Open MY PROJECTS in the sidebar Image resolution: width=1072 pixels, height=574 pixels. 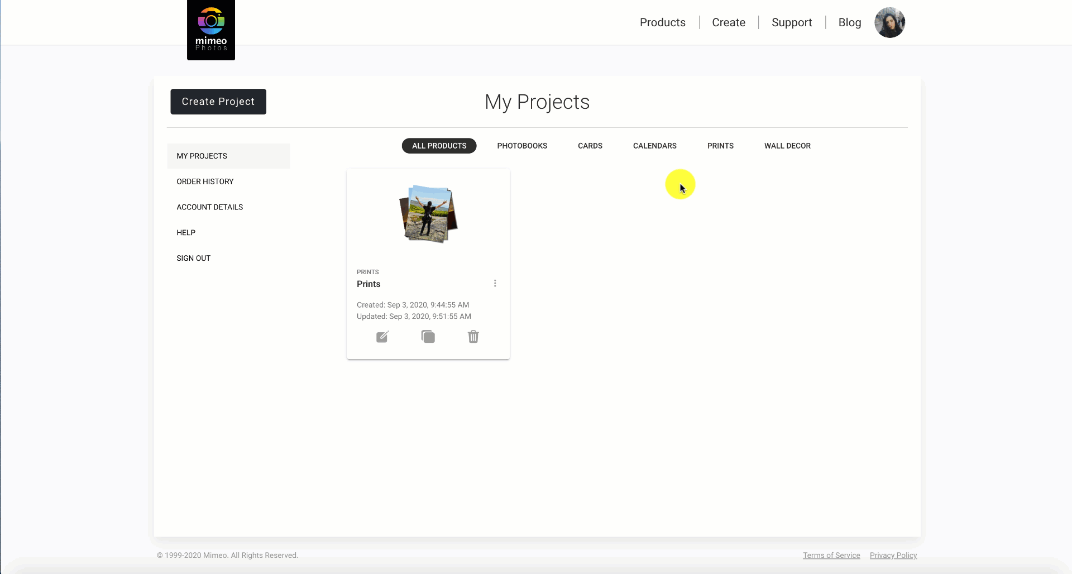coord(228,156)
